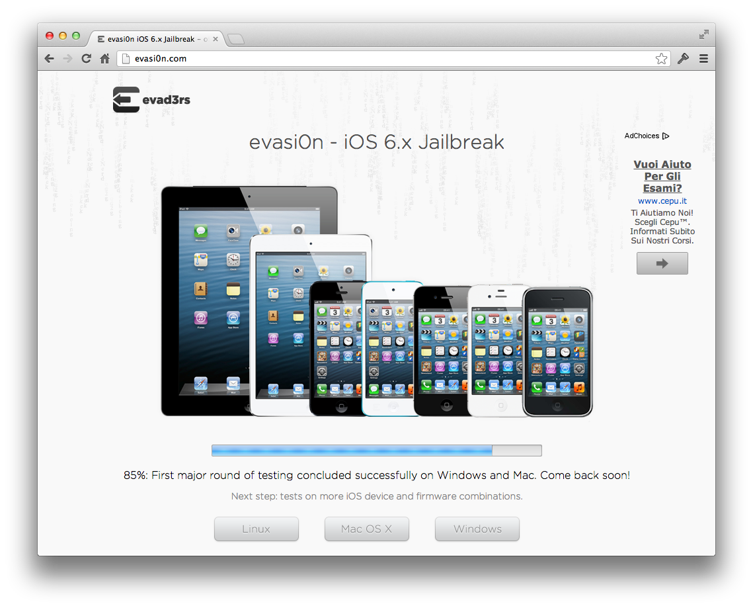Open a new tab
753x608 pixels.
coord(235,40)
